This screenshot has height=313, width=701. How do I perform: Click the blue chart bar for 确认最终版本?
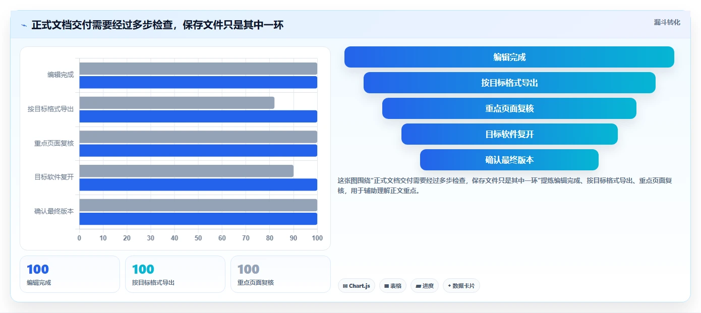[x=198, y=219]
